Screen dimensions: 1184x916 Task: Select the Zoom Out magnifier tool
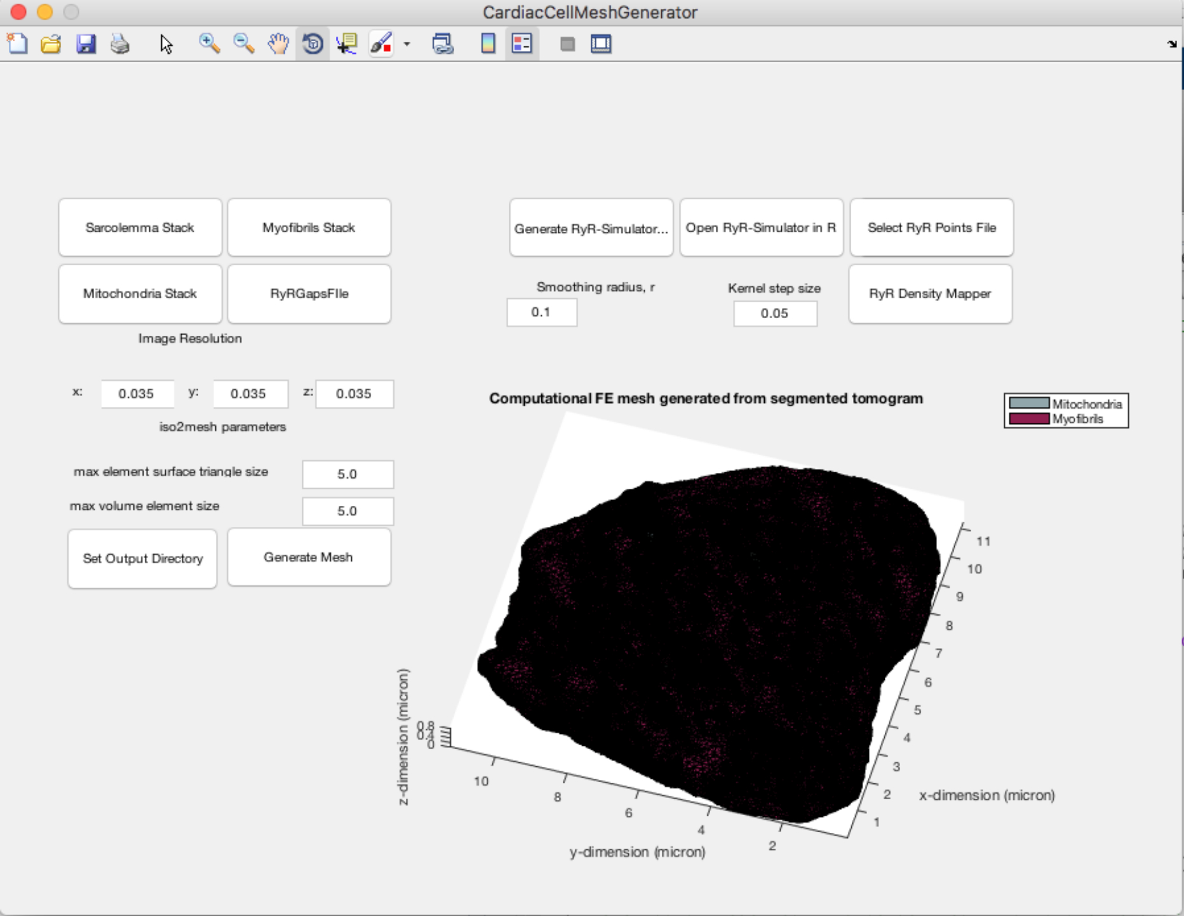[243, 44]
